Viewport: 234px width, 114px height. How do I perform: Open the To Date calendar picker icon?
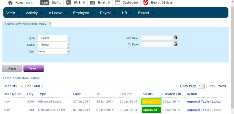pos(175,44)
